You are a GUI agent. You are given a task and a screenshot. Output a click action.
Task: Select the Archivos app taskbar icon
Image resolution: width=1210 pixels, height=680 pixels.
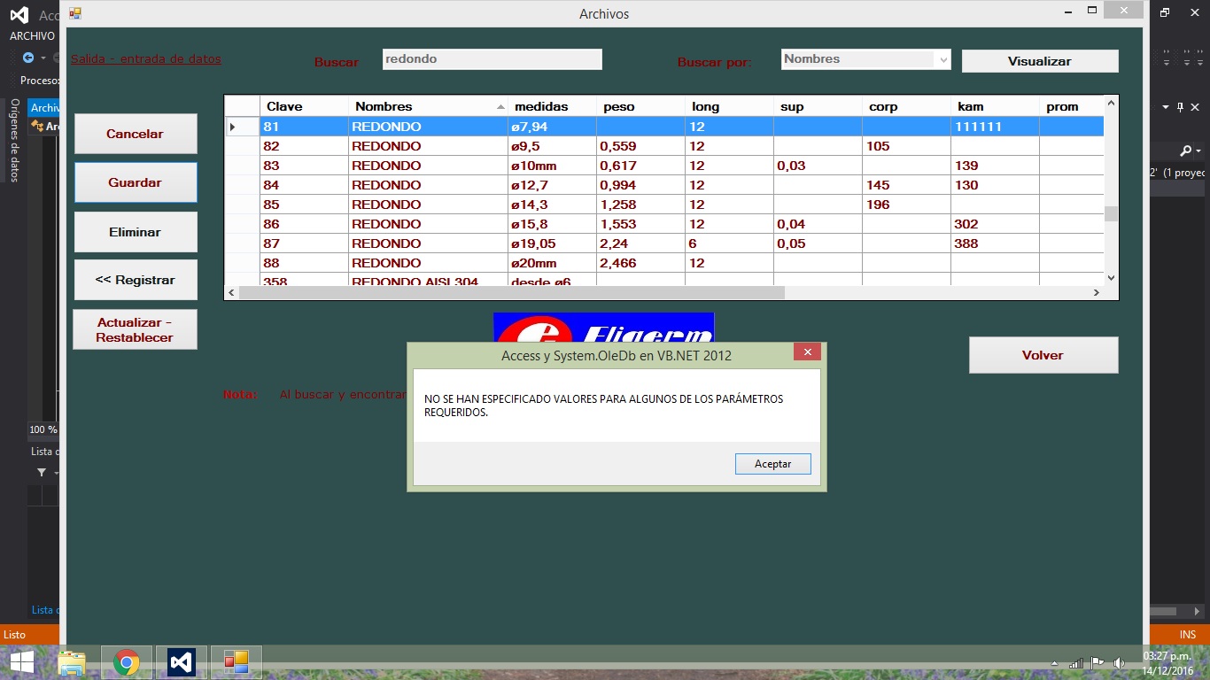pyautogui.click(x=236, y=662)
